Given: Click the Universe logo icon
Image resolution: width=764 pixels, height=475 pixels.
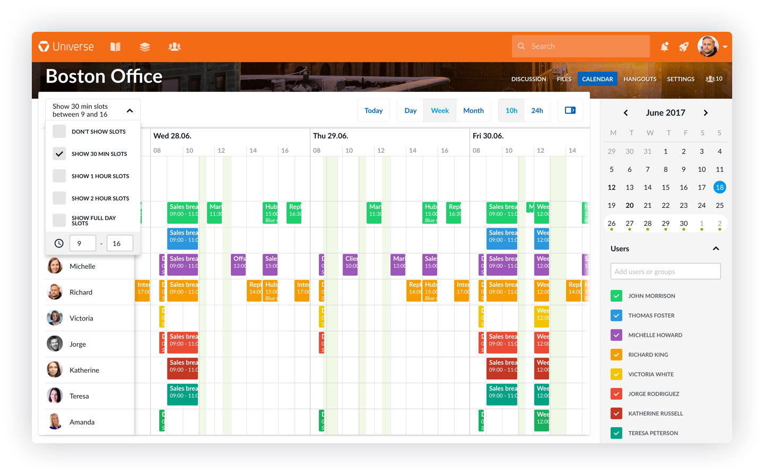Looking at the screenshot, I should pyautogui.click(x=44, y=47).
